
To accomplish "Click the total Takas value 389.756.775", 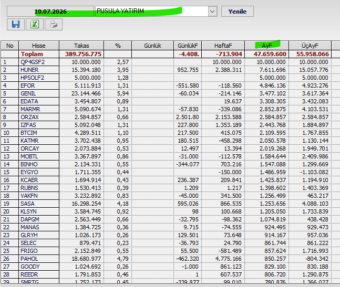I will tap(83, 54).
